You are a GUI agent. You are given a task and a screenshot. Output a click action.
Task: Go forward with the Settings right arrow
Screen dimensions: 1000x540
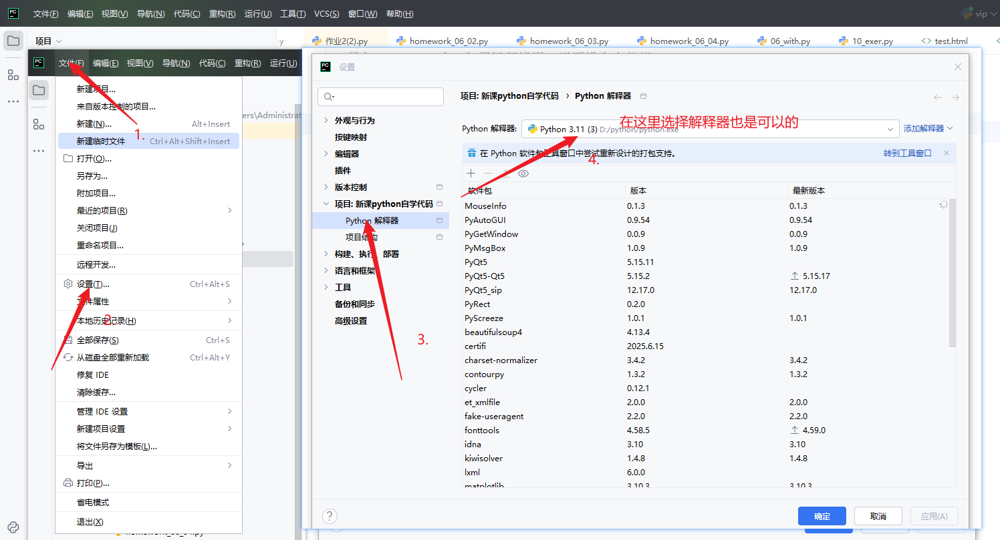tap(955, 97)
